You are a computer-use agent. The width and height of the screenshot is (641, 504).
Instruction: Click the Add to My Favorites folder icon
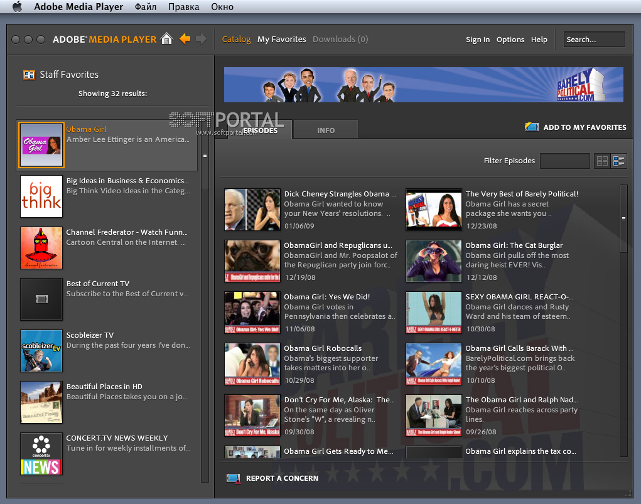531,127
